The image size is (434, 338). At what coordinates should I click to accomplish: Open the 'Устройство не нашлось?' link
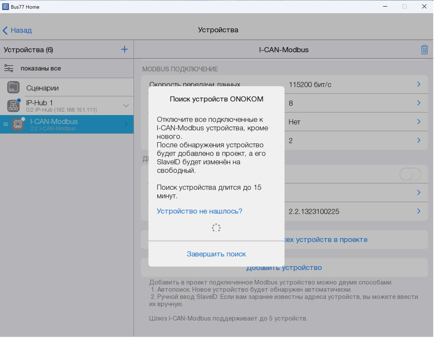click(199, 211)
